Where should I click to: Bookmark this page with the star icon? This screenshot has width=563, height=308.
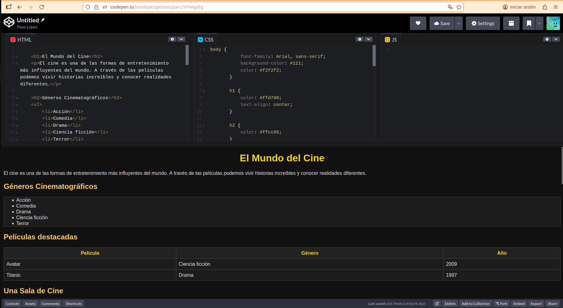(x=459, y=7)
